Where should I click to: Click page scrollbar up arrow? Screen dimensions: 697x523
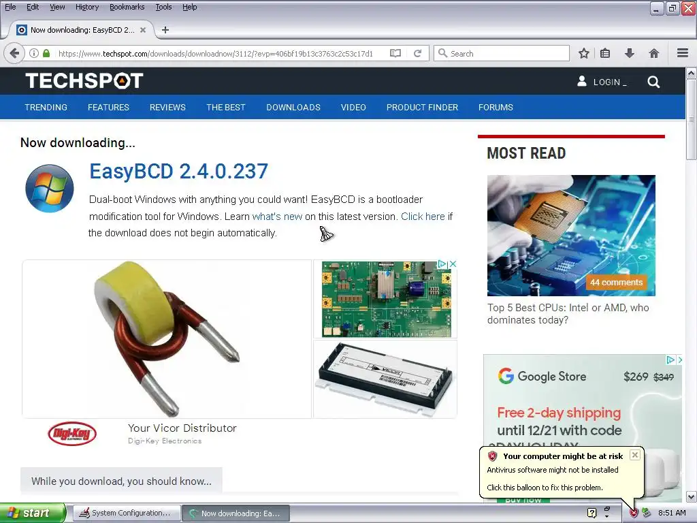coord(691,73)
